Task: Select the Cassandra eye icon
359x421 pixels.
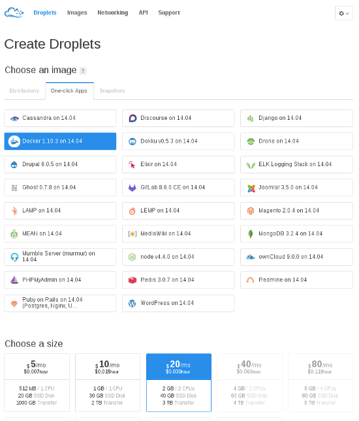Action: (x=14, y=119)
